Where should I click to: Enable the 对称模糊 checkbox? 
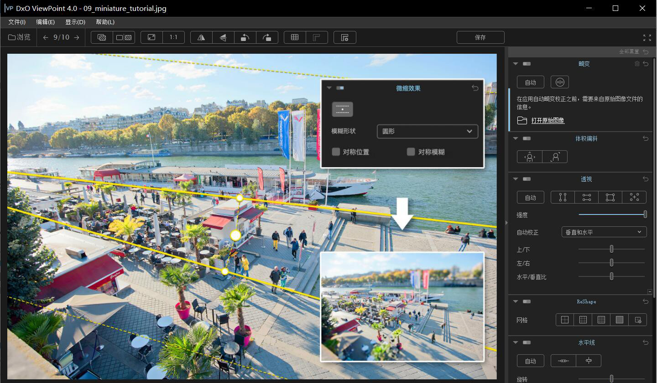(x=411, y=152)
